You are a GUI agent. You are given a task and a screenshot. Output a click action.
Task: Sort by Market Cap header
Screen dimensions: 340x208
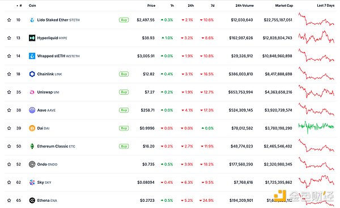point(284,6)
